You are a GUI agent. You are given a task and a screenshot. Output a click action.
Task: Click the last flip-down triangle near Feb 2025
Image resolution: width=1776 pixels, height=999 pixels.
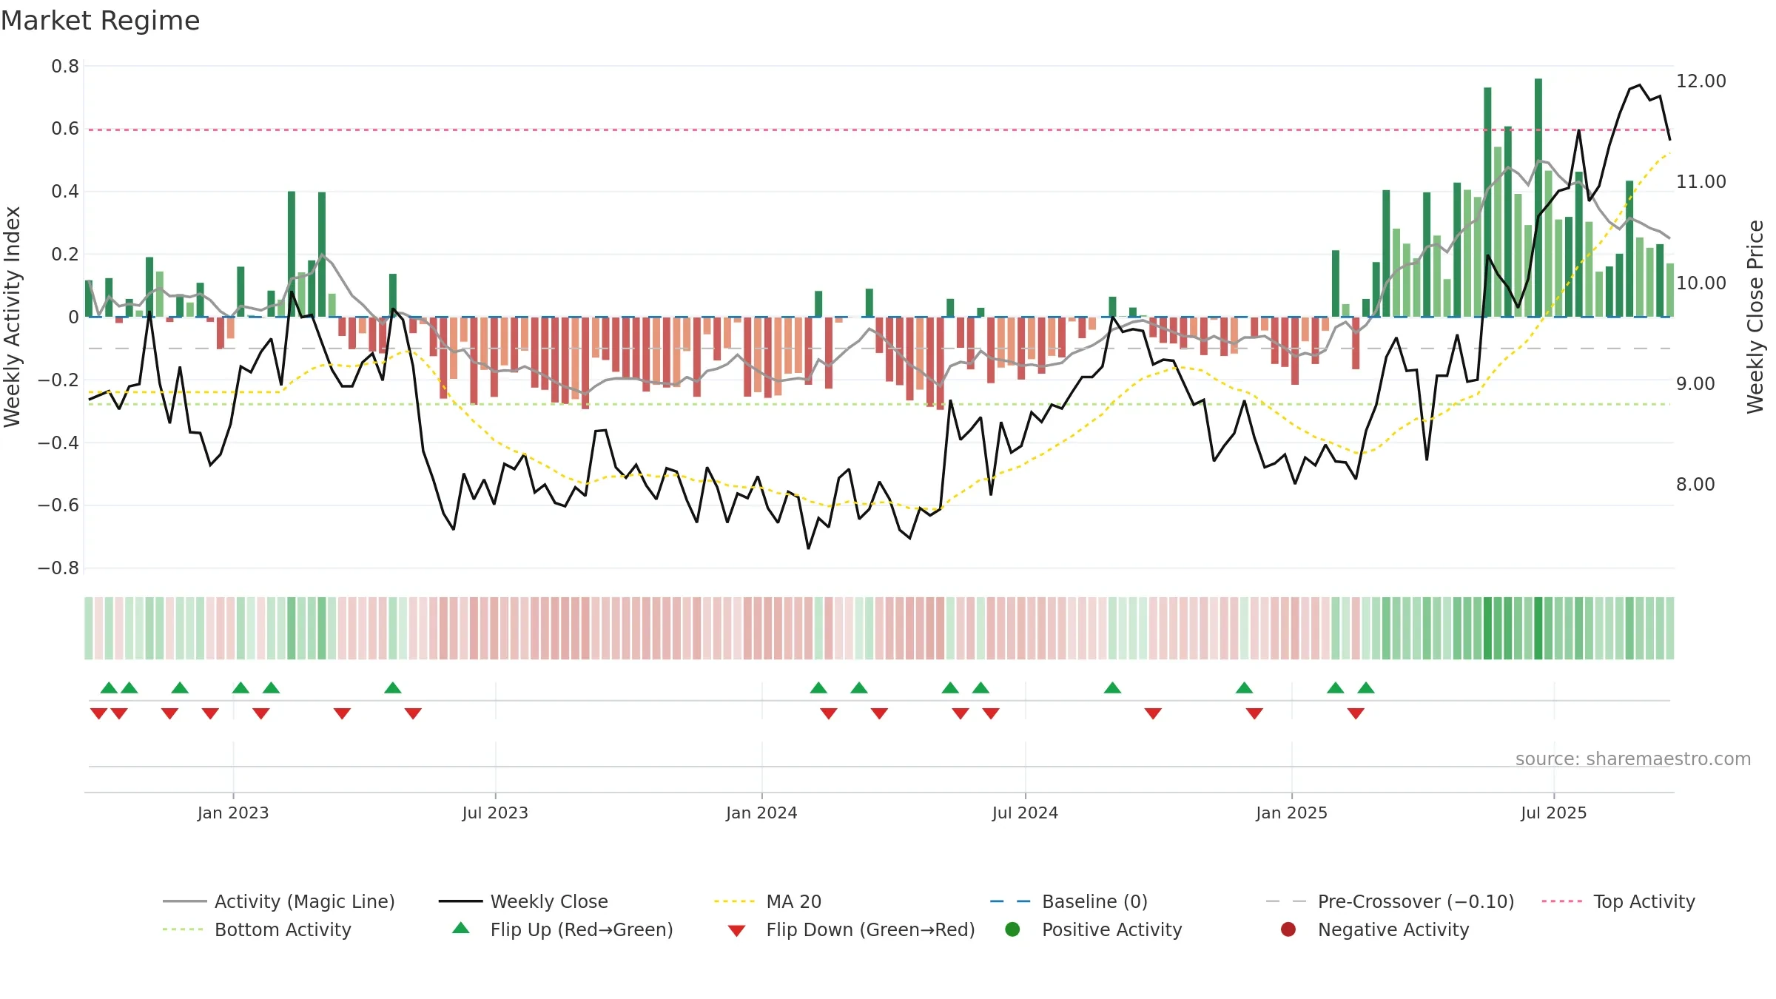coord(1356,713)
